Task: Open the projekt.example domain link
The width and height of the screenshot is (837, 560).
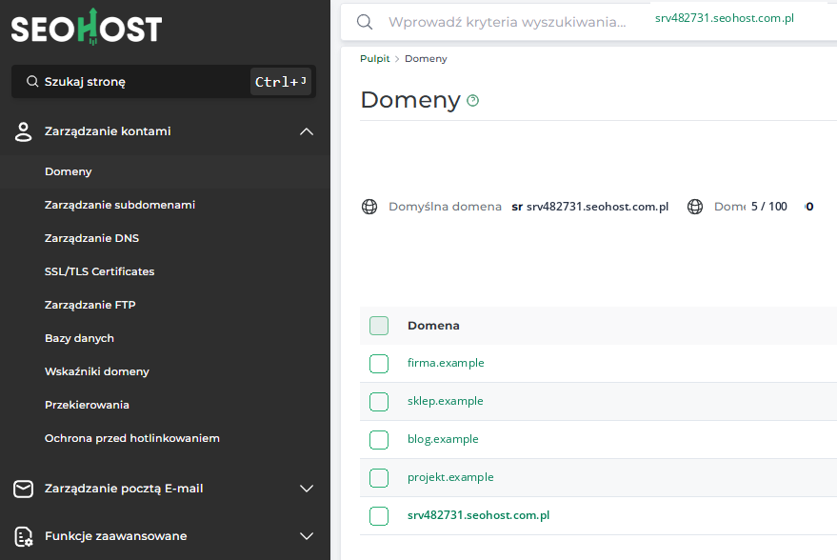Action: click(450, 477)
